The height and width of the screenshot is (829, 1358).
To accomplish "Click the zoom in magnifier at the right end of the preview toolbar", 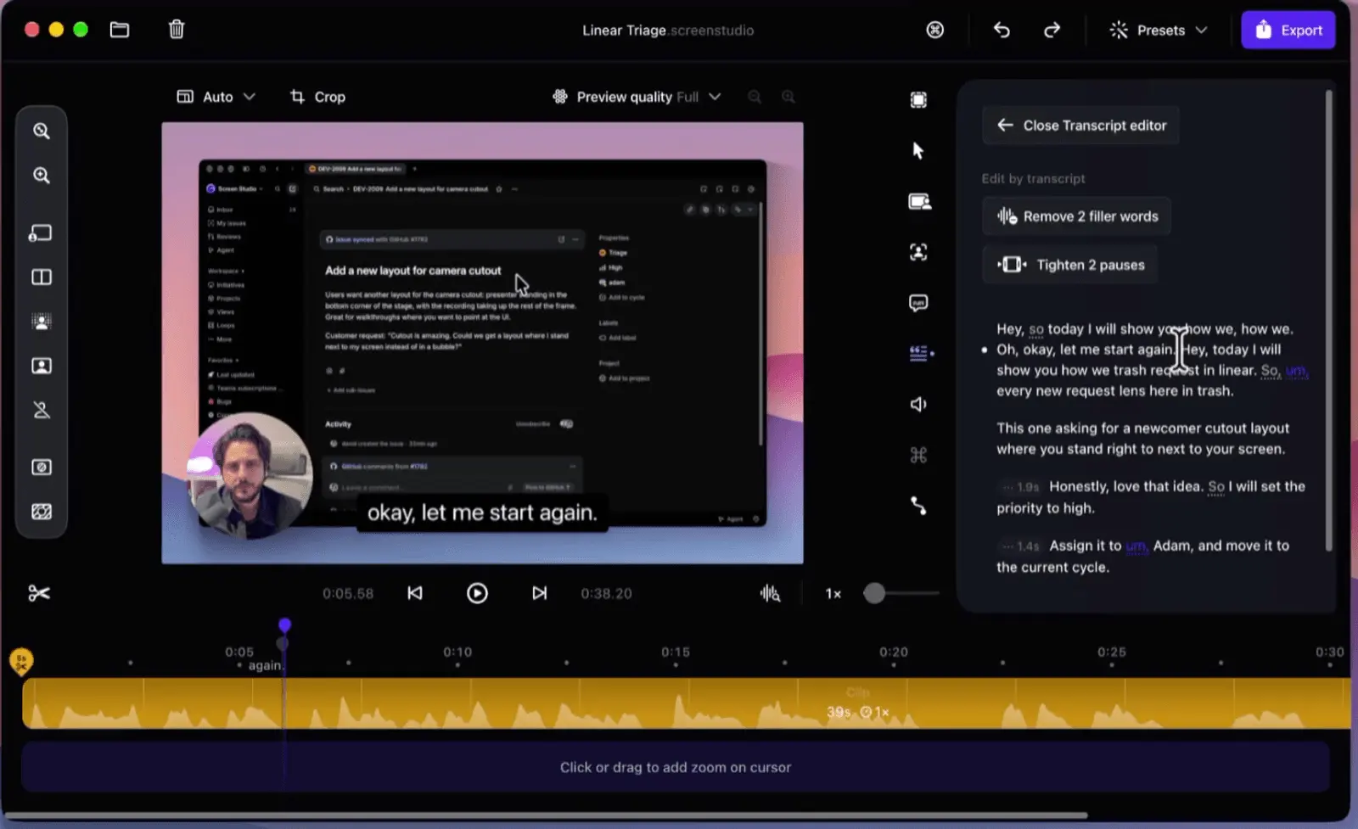I will [788, 97].
